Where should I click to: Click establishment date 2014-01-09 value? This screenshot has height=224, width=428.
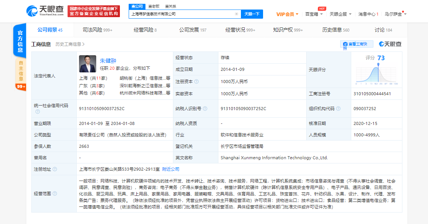click(233, 69)
